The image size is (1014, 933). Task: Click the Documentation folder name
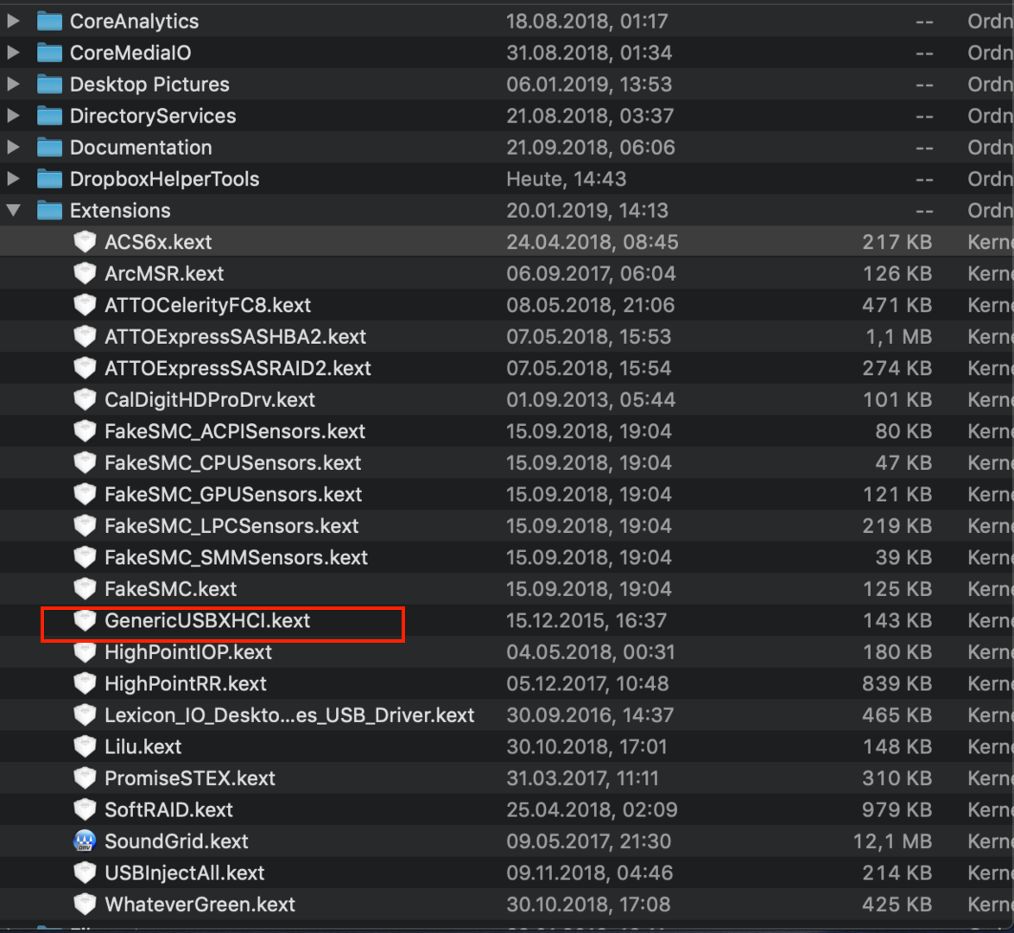[x=141, y=148]
